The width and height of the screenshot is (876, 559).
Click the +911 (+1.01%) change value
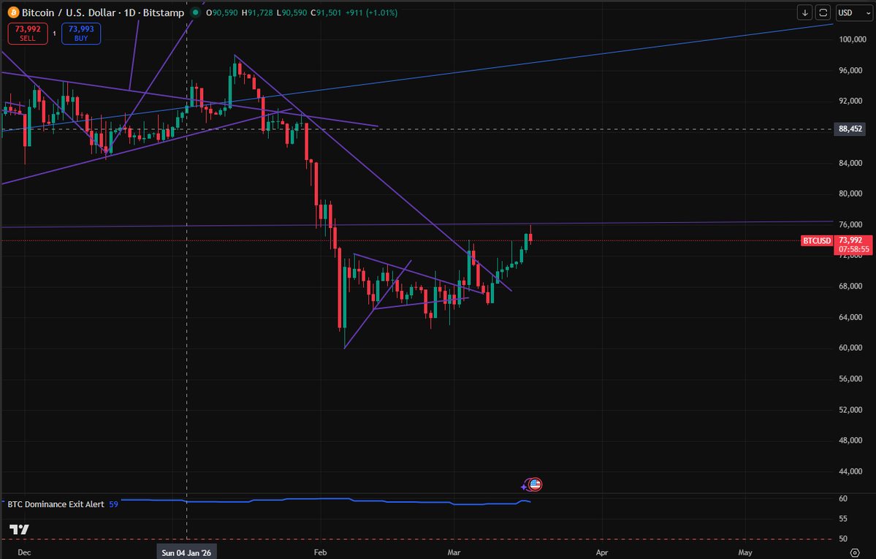tap(372, 12)
